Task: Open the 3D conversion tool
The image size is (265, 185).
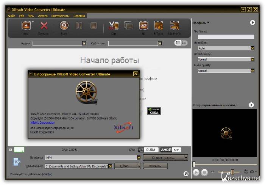Action: [143, 26]
